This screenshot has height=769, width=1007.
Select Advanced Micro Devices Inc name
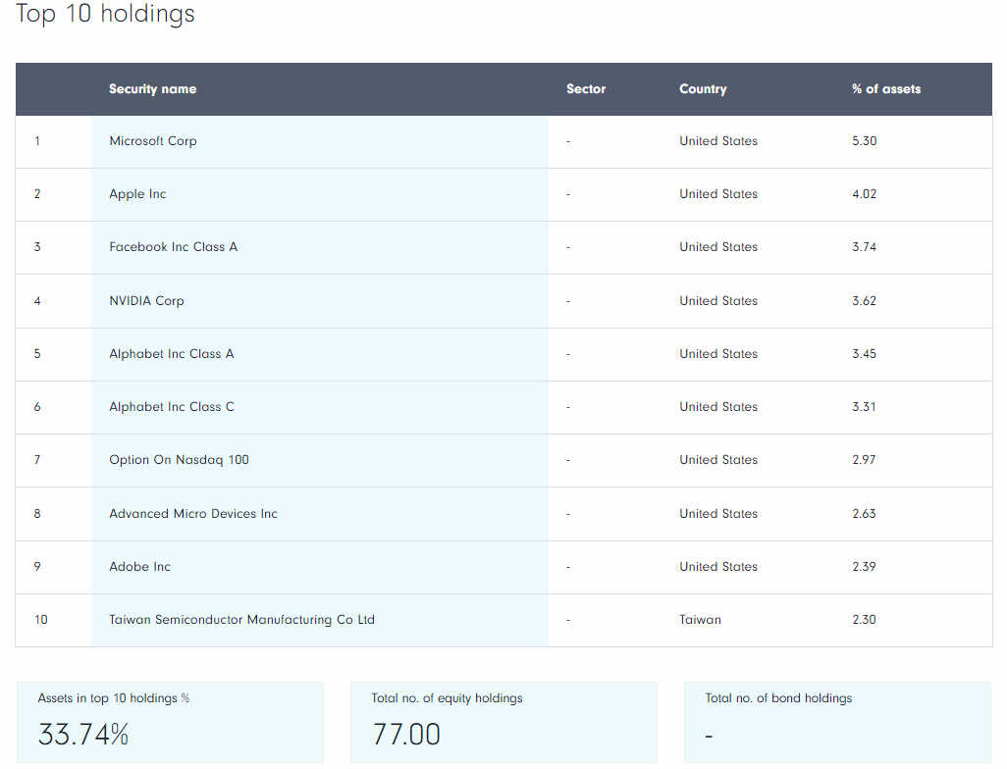point(193,514)
